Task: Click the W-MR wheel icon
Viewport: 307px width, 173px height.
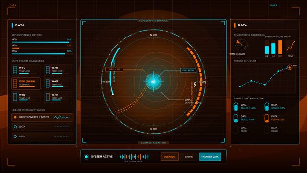Action: coord(48,84)
